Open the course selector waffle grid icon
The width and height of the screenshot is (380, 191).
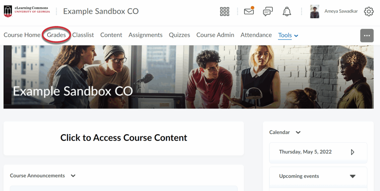pyautogui.click(x=225, y=12)
